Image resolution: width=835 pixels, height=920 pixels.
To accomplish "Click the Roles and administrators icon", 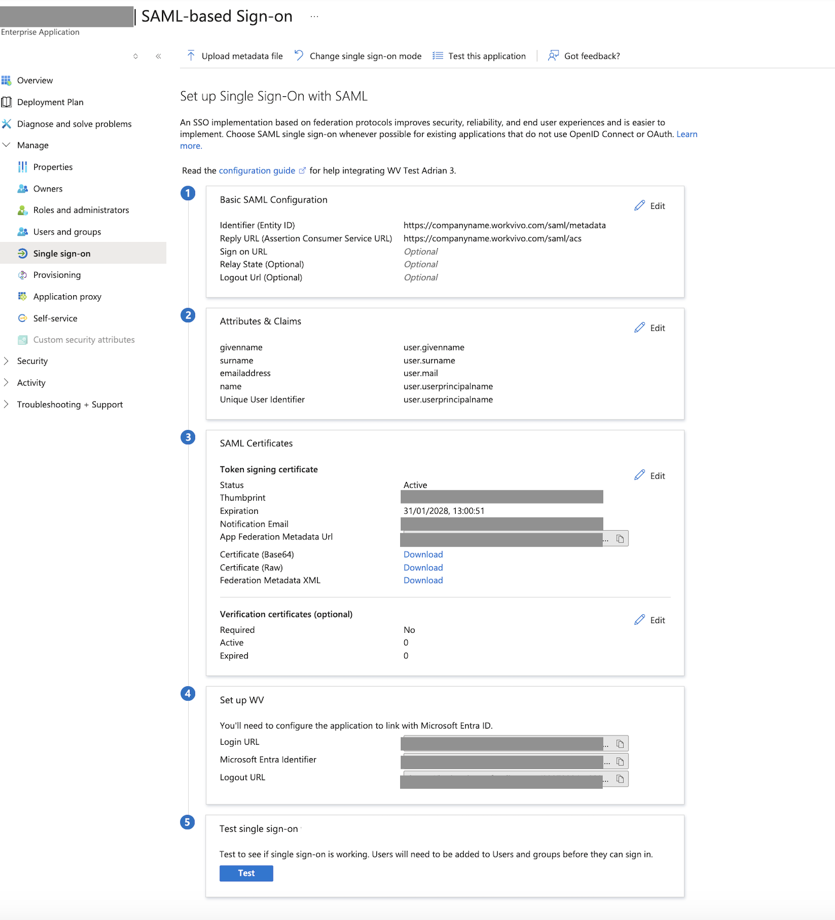I will click(23, 210).
